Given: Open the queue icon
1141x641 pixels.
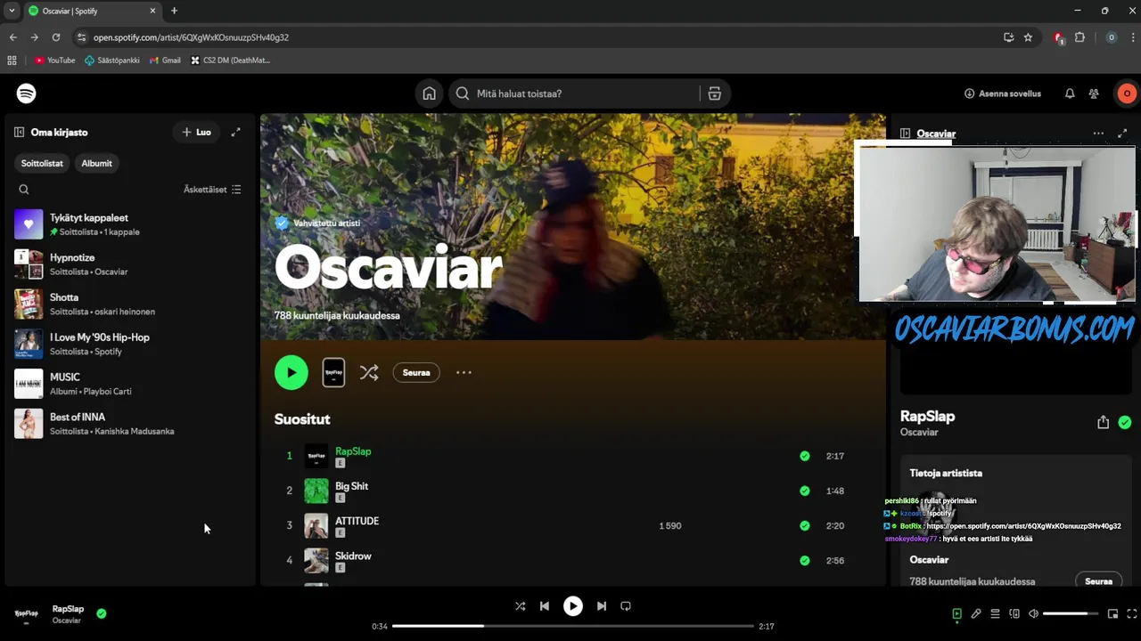Looking at the screenshot, I should tap(995, 613).
